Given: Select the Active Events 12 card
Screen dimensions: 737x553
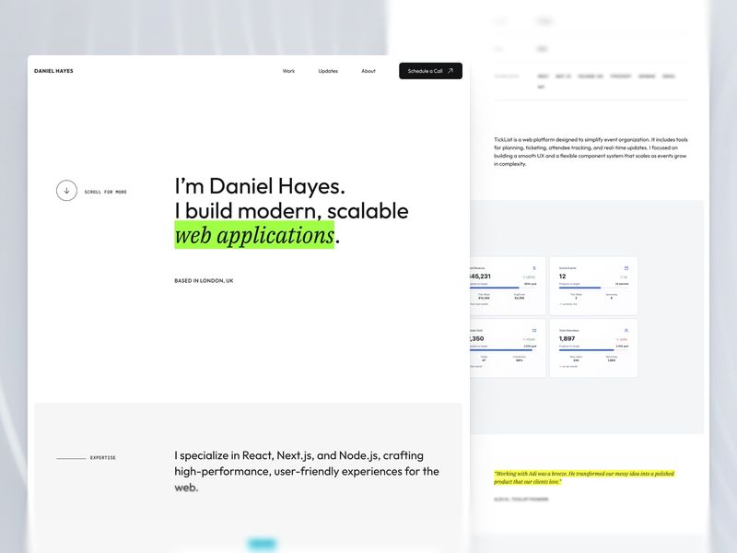Looking at the screenshot, I should pos(593,286).
